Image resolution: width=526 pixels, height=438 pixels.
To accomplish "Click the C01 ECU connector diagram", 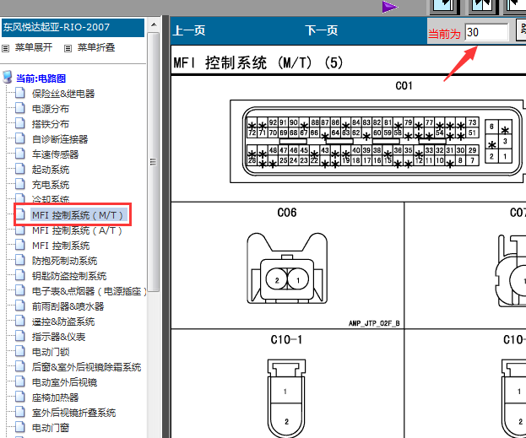I will [x=378, y=141].
